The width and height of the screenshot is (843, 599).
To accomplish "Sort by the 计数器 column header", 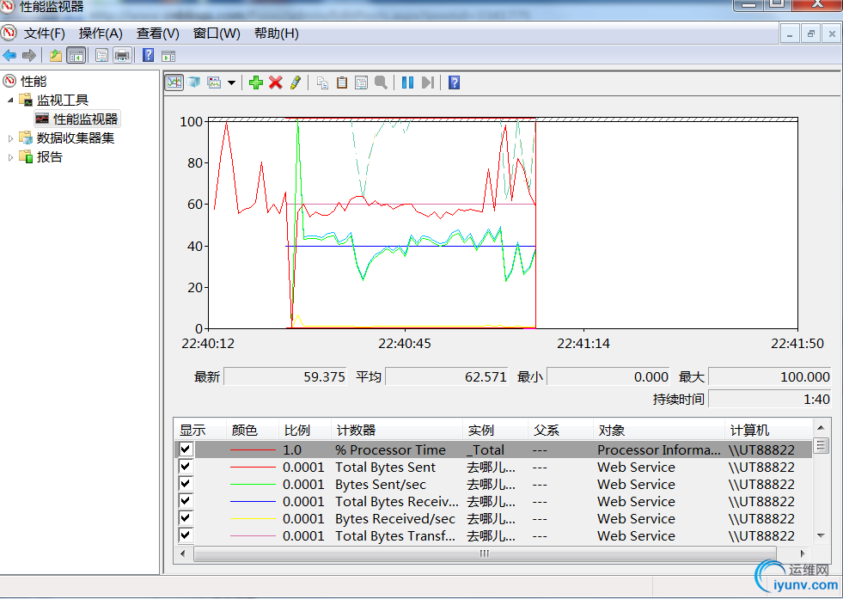I will point(397,431).
